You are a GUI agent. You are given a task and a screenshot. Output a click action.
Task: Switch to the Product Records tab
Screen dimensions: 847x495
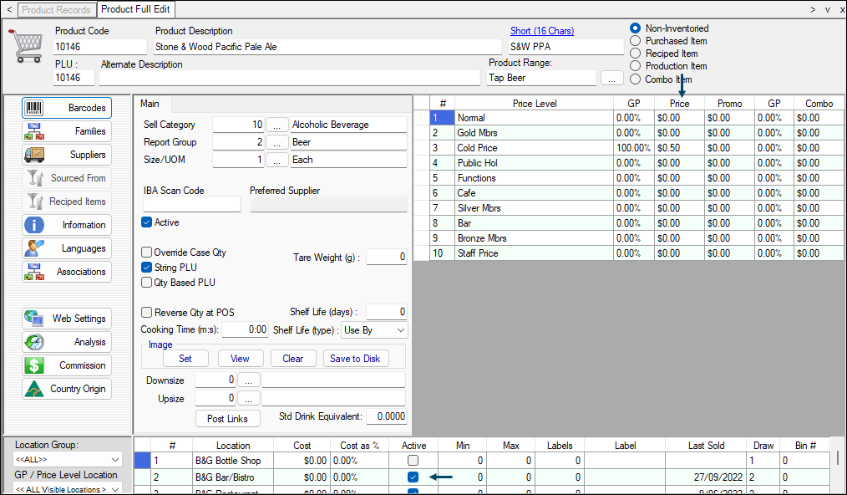56,10
